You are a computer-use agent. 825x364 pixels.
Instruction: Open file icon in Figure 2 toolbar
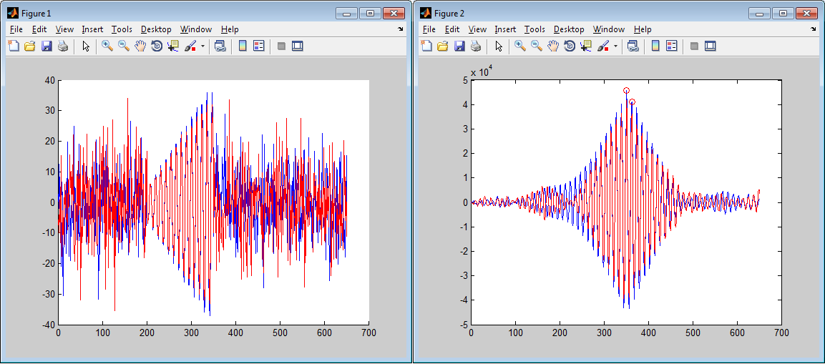[x=442, y=46]
